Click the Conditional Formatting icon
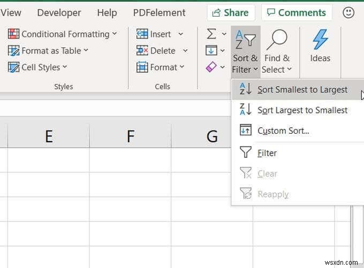364x268 pixels. click(14, 34)
